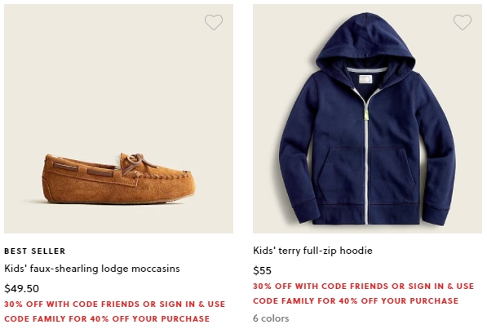Show the hoodie's 6 colors options
Image resolution: width=487 pixels, height=329 pixels.
(271, 318)
